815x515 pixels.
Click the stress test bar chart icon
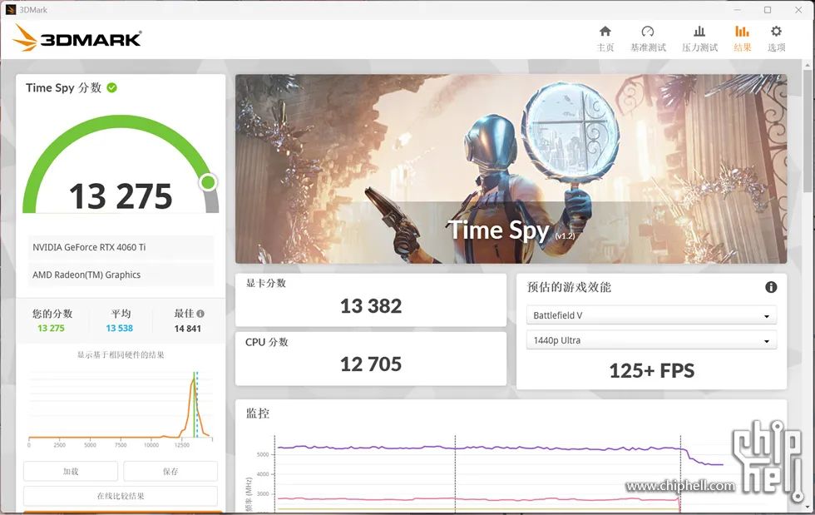(x=699, y=32)
